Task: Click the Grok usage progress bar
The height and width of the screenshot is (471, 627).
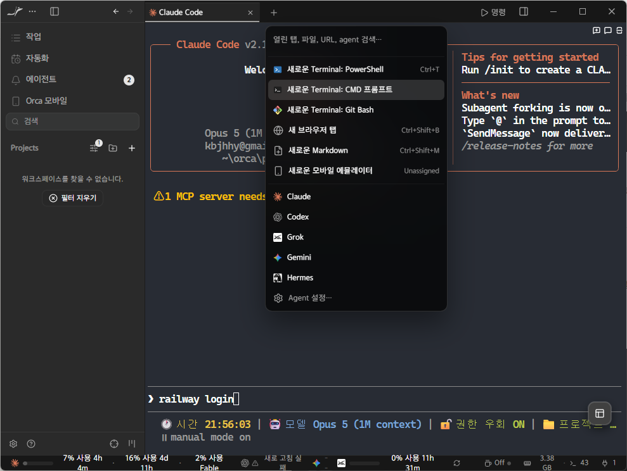Action: click(x=365, y=463)
